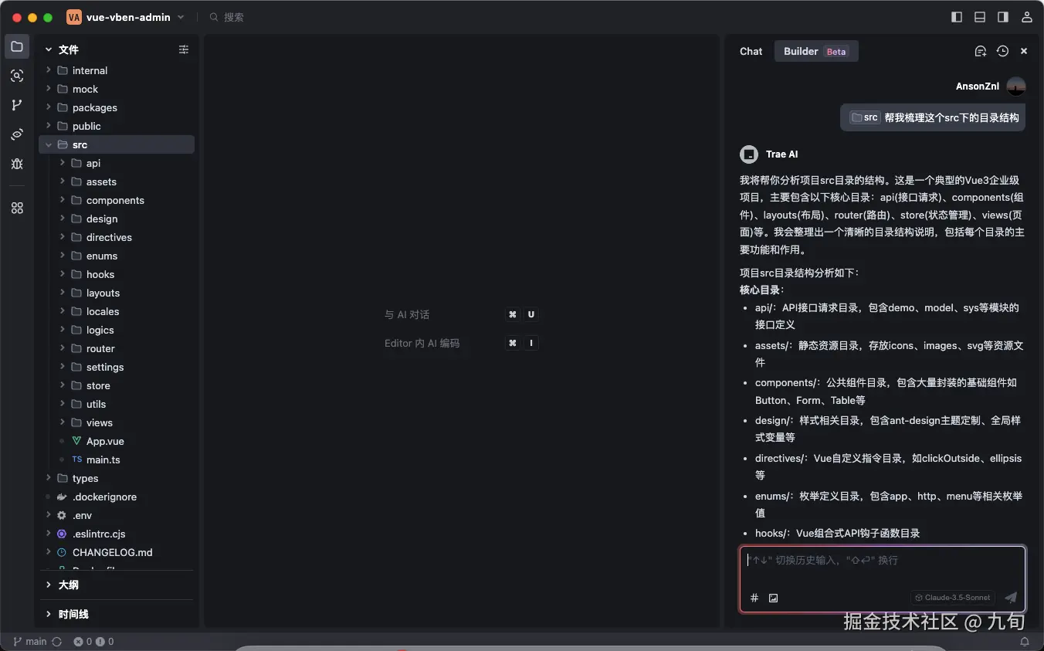Click the notification bell in status bar
The image size is (1044, 651).
(x=1025, y=642)
